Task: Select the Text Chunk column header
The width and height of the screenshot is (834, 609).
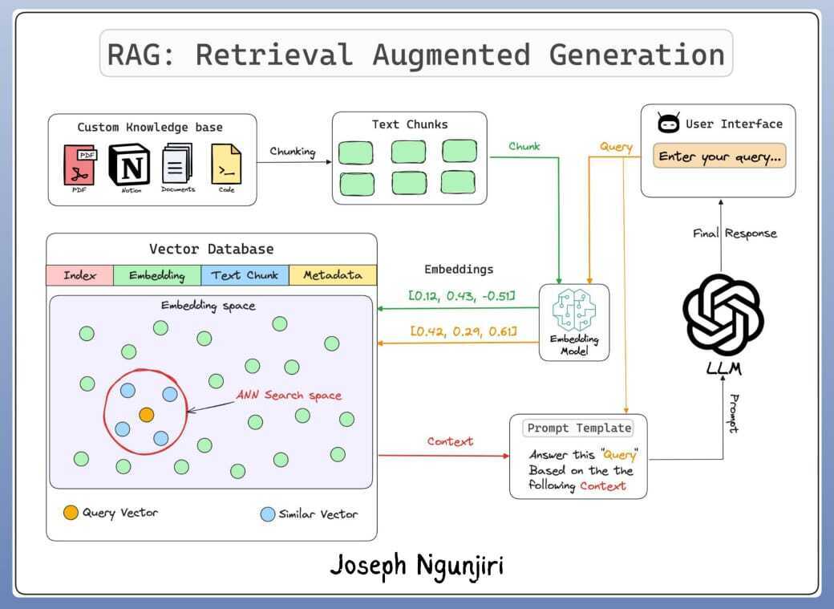Action: (x=245, y=275)
